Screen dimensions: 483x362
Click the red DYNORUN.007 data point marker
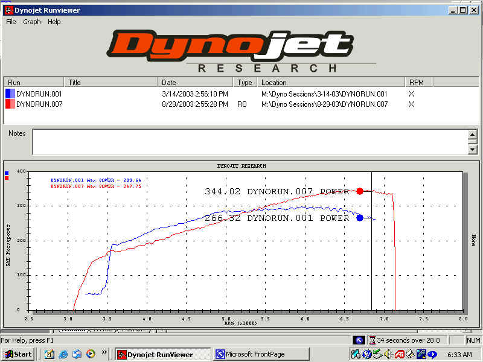click(x=359, y=191)
